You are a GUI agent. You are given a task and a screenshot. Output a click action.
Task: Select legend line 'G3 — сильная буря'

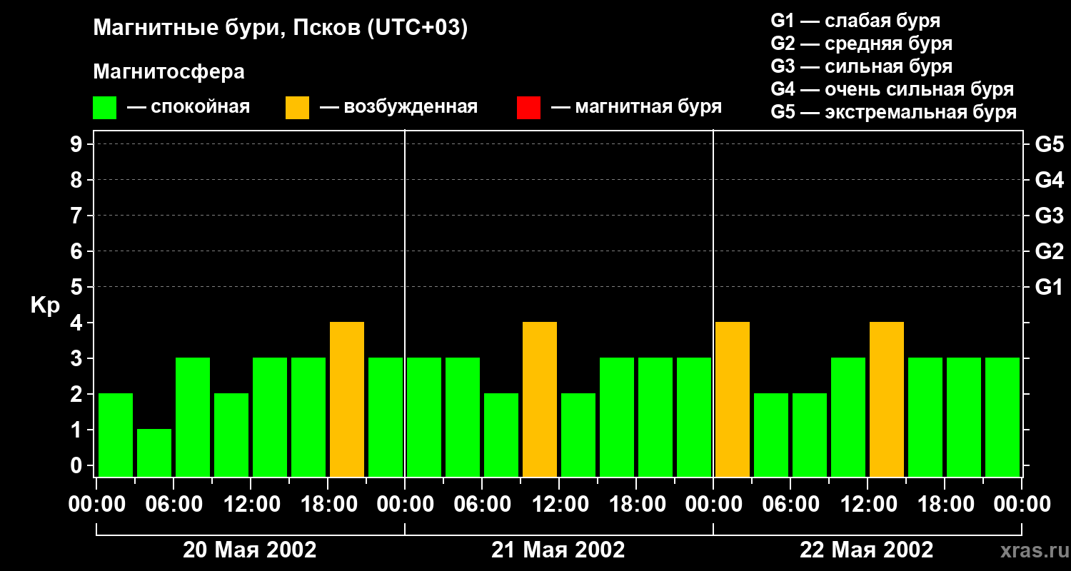[x=861, y=66]
